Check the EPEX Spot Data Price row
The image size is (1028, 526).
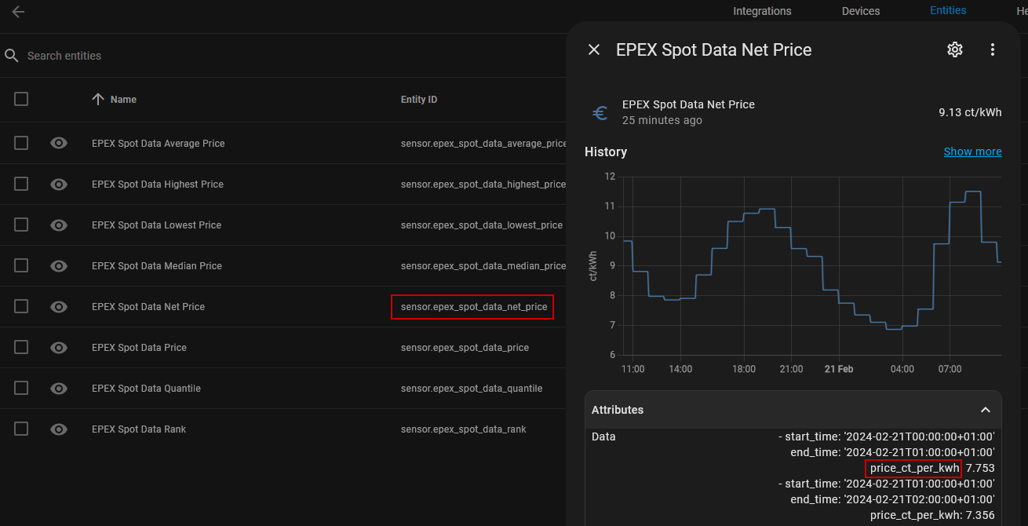tap(21, 347)
